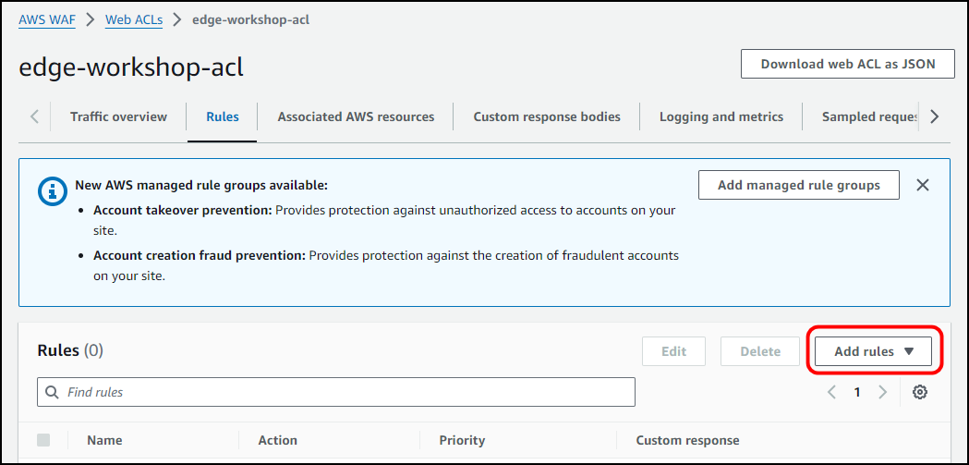The width and height of the screenshot is (969, 465).
Task: Click the Account creation fraud prevention text
Action: [200, 255]
